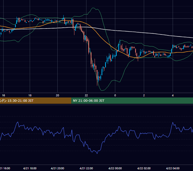The height and width of the screenshot is (171, 193).
Task: Click the 16 hour axis label
Action: pos(3,95)
